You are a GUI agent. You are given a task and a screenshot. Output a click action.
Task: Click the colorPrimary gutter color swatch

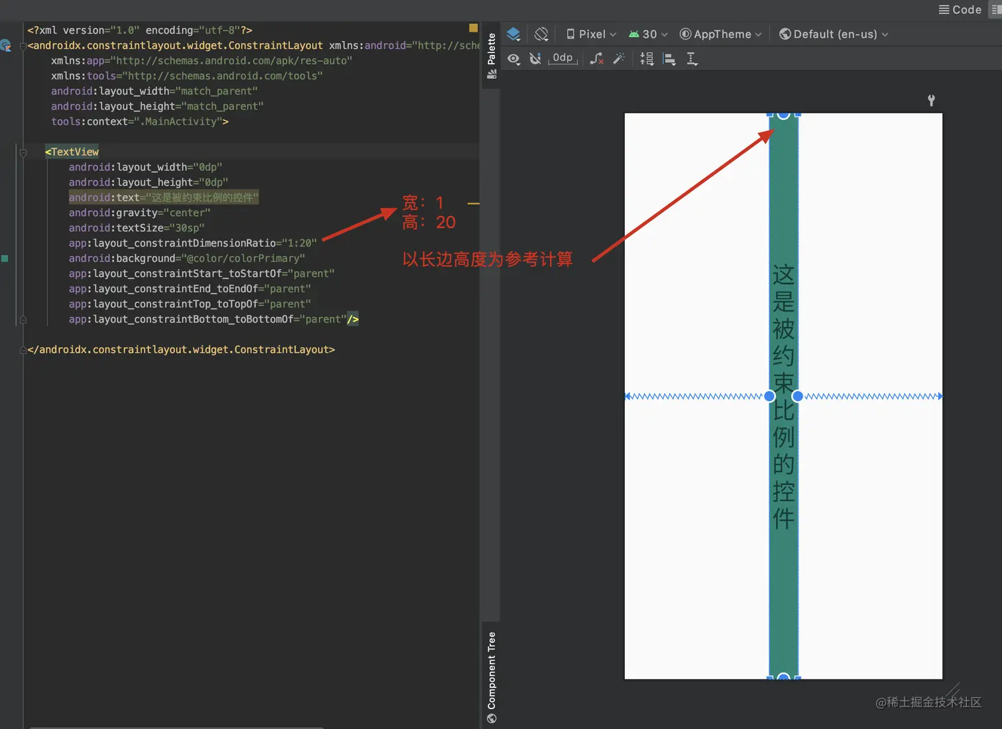coord(5,258)
